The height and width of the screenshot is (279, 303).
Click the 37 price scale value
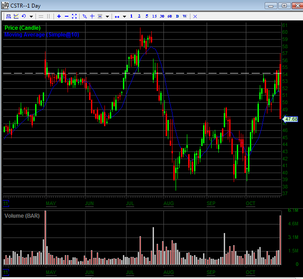pyautogui.click(x=285, y=193)
